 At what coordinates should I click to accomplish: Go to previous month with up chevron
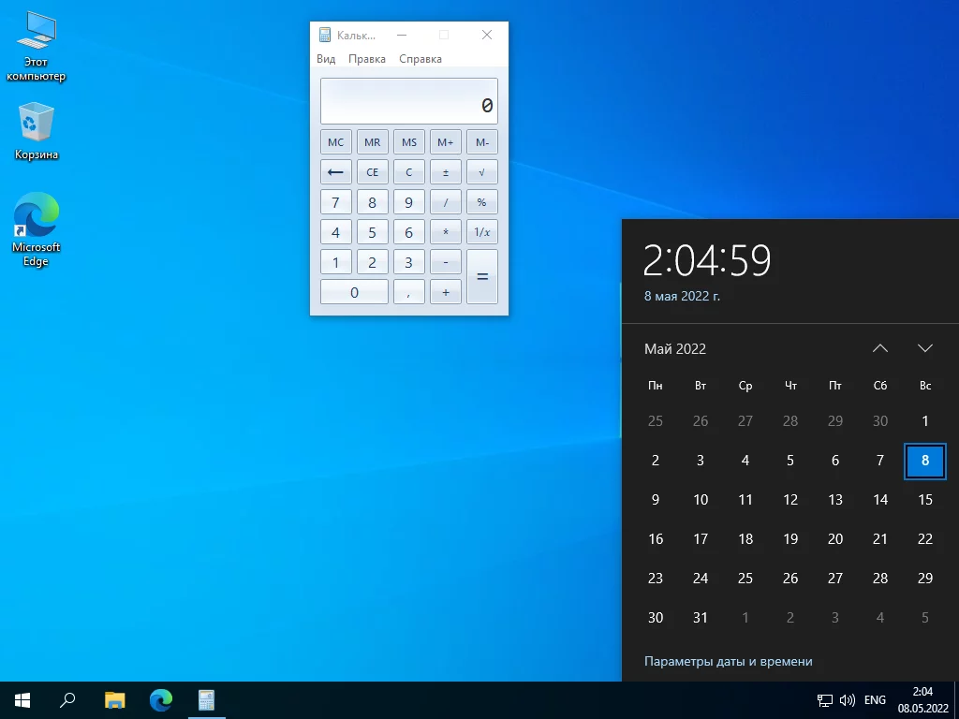[x=880, y=348]
